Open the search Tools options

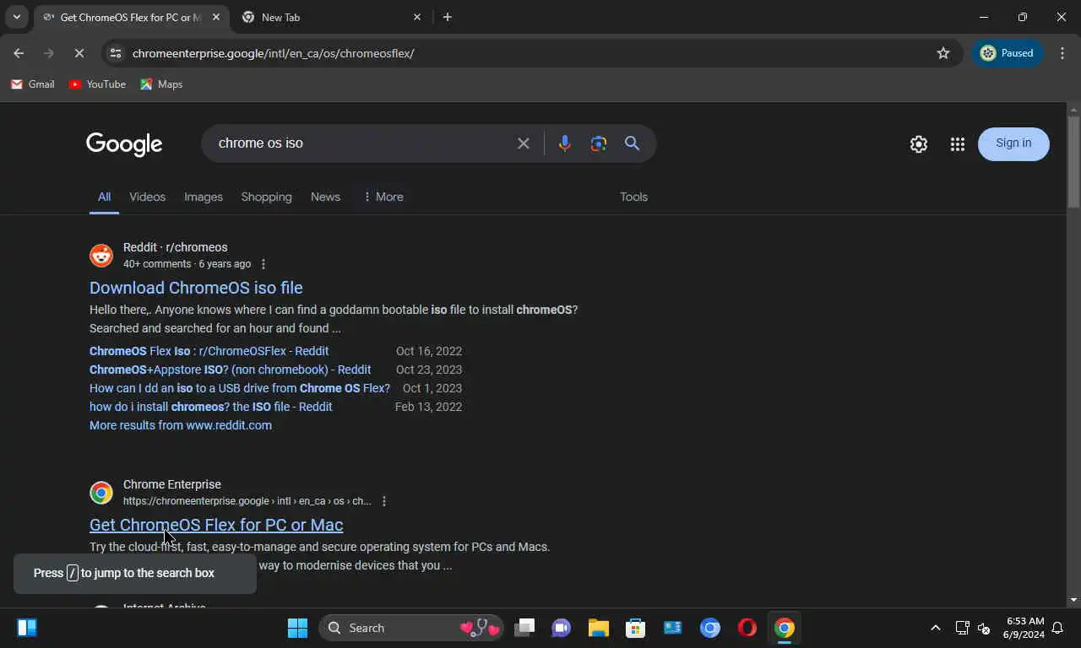point(633,197)
